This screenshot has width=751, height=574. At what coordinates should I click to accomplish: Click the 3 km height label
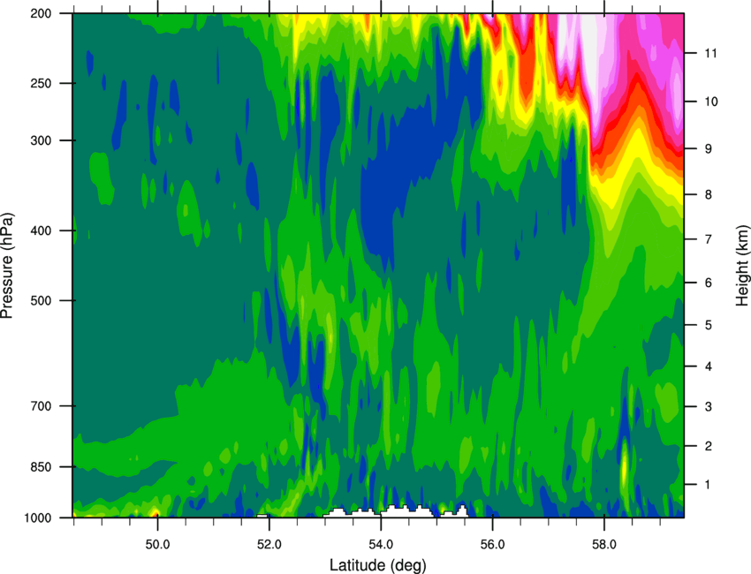tap(708, 407)
